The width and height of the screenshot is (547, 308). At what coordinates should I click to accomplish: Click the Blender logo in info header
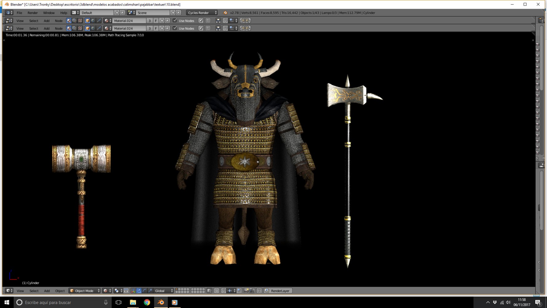pos(225,13)
